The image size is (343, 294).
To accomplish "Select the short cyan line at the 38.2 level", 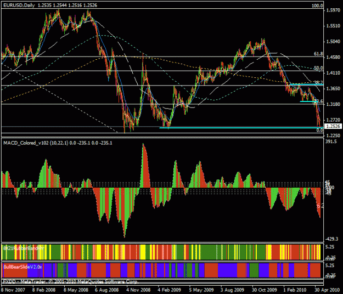I will pyautogui.click(x=306, y=84).
